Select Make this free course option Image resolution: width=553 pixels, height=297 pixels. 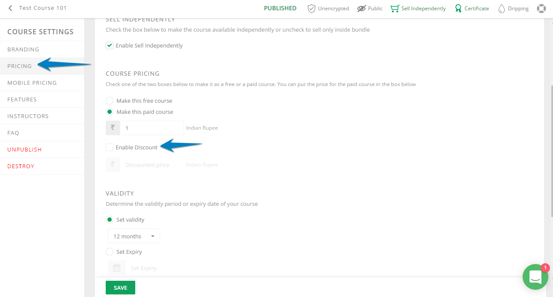coord(110,101)
